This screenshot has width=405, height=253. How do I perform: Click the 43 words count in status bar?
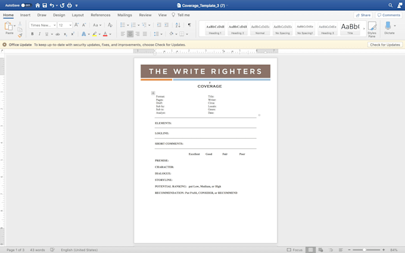click(38, 250)
